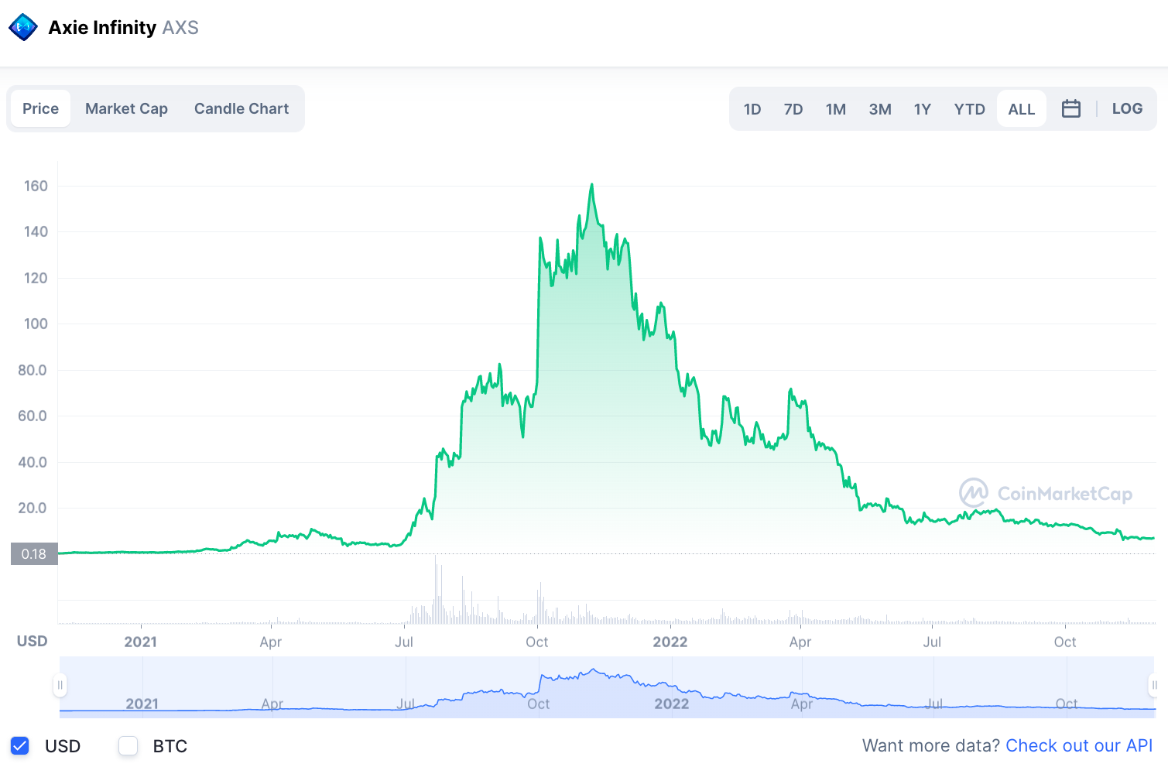Viewport: 1168px width, 774px height.
Task: Select the 3M time range
Action: pyautogui.click(x=880, y=109)
